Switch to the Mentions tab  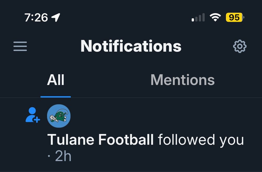pyautogui.click(x=183, y=80)
